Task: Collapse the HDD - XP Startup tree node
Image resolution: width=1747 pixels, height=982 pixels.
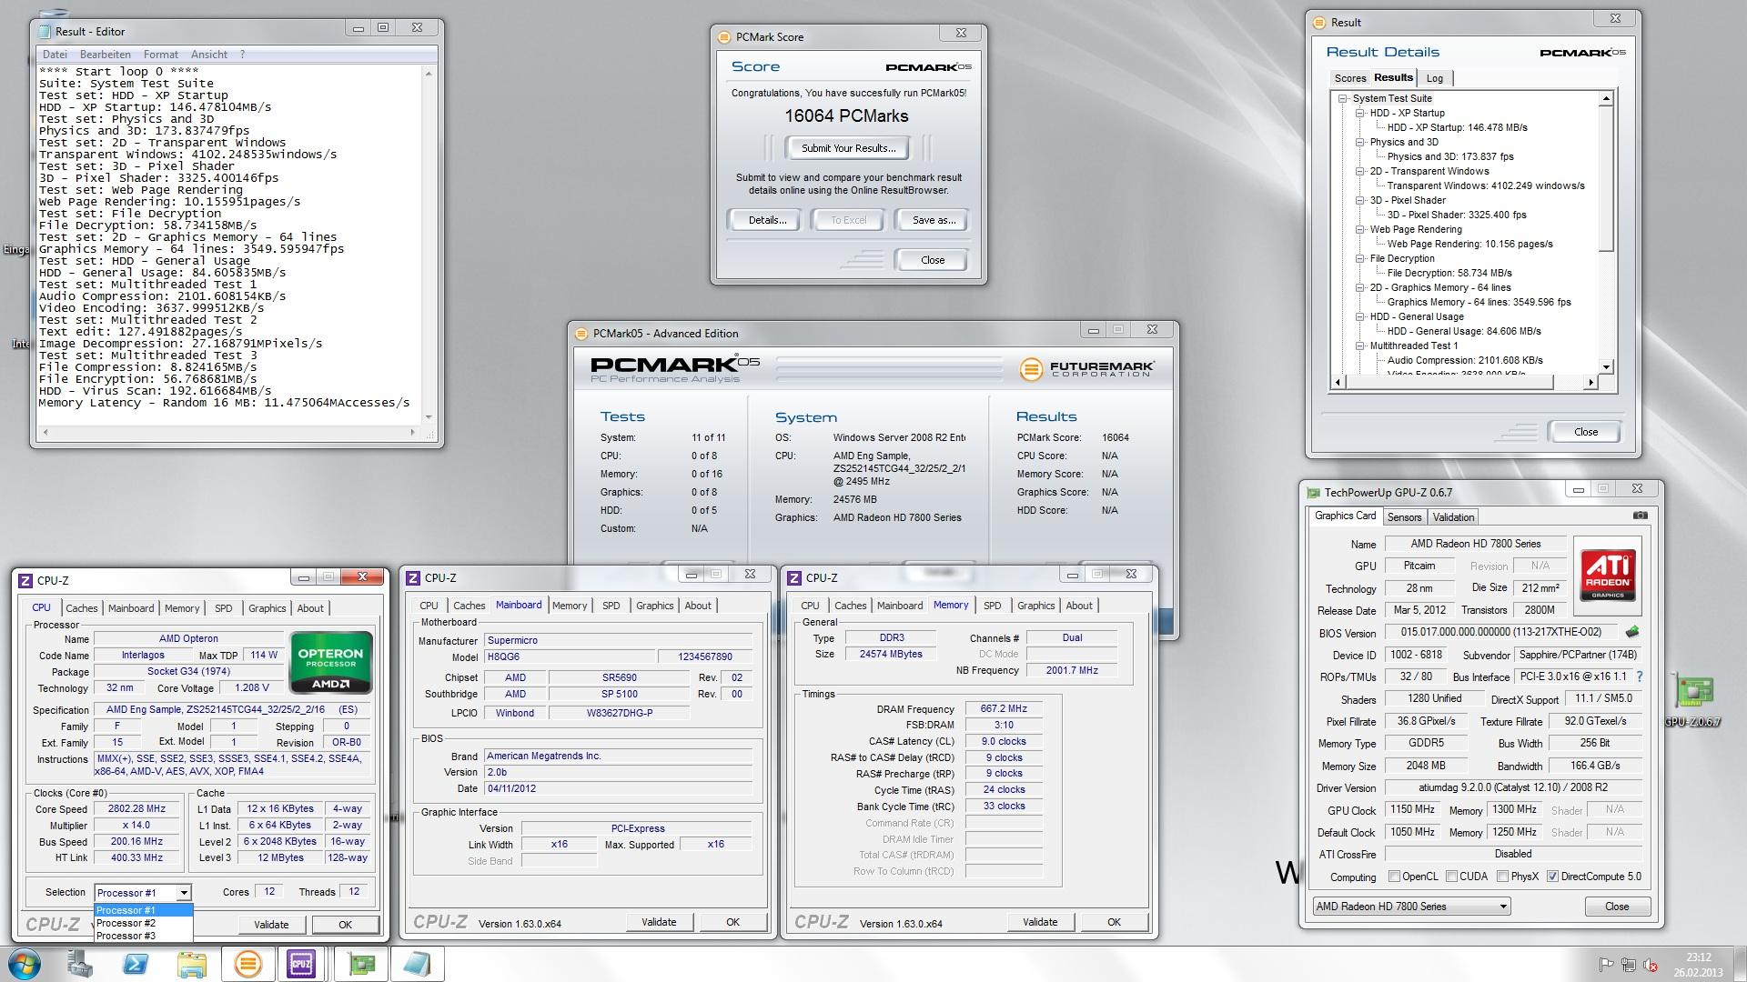Action: pyautogui.click(x=1359, y=113)
